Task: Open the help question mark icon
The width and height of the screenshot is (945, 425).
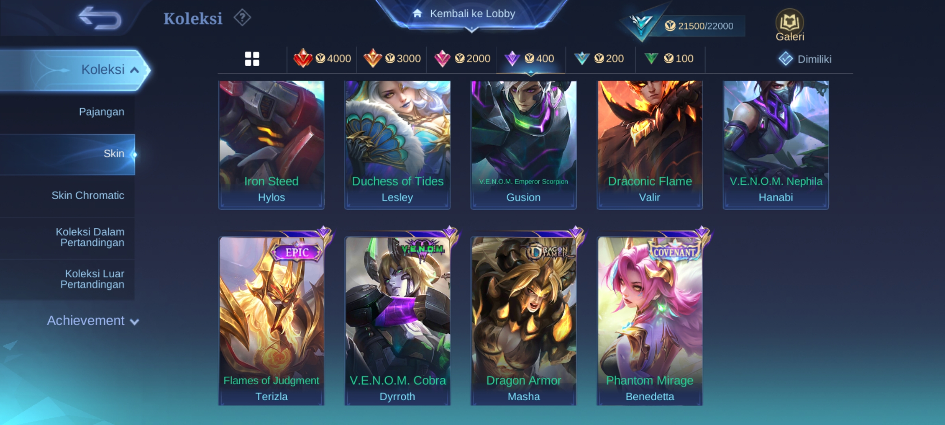Action: point(242,18)
